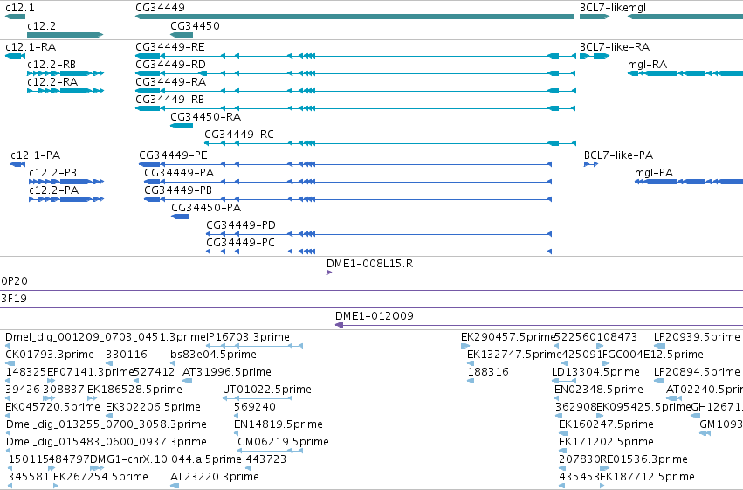Click transcript label CG34449-RB
This screenshot has width=743, height=490.
169,100
